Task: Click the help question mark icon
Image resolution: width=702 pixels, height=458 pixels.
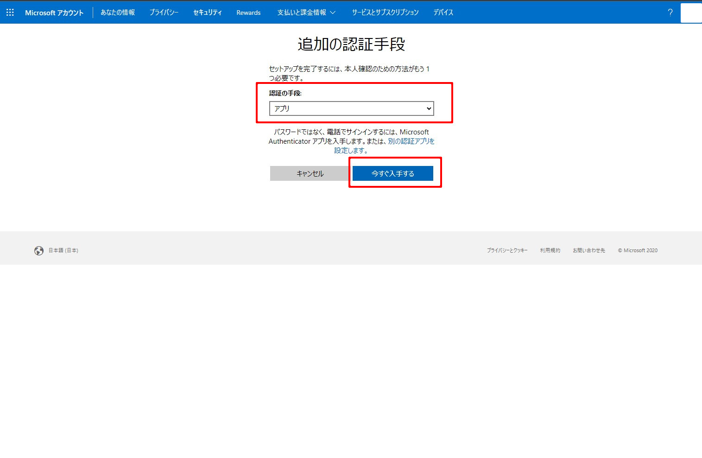Action: click(670, 13)
